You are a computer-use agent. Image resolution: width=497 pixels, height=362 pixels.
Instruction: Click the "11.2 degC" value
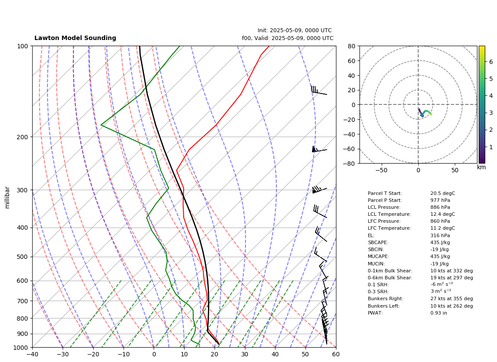443,228
